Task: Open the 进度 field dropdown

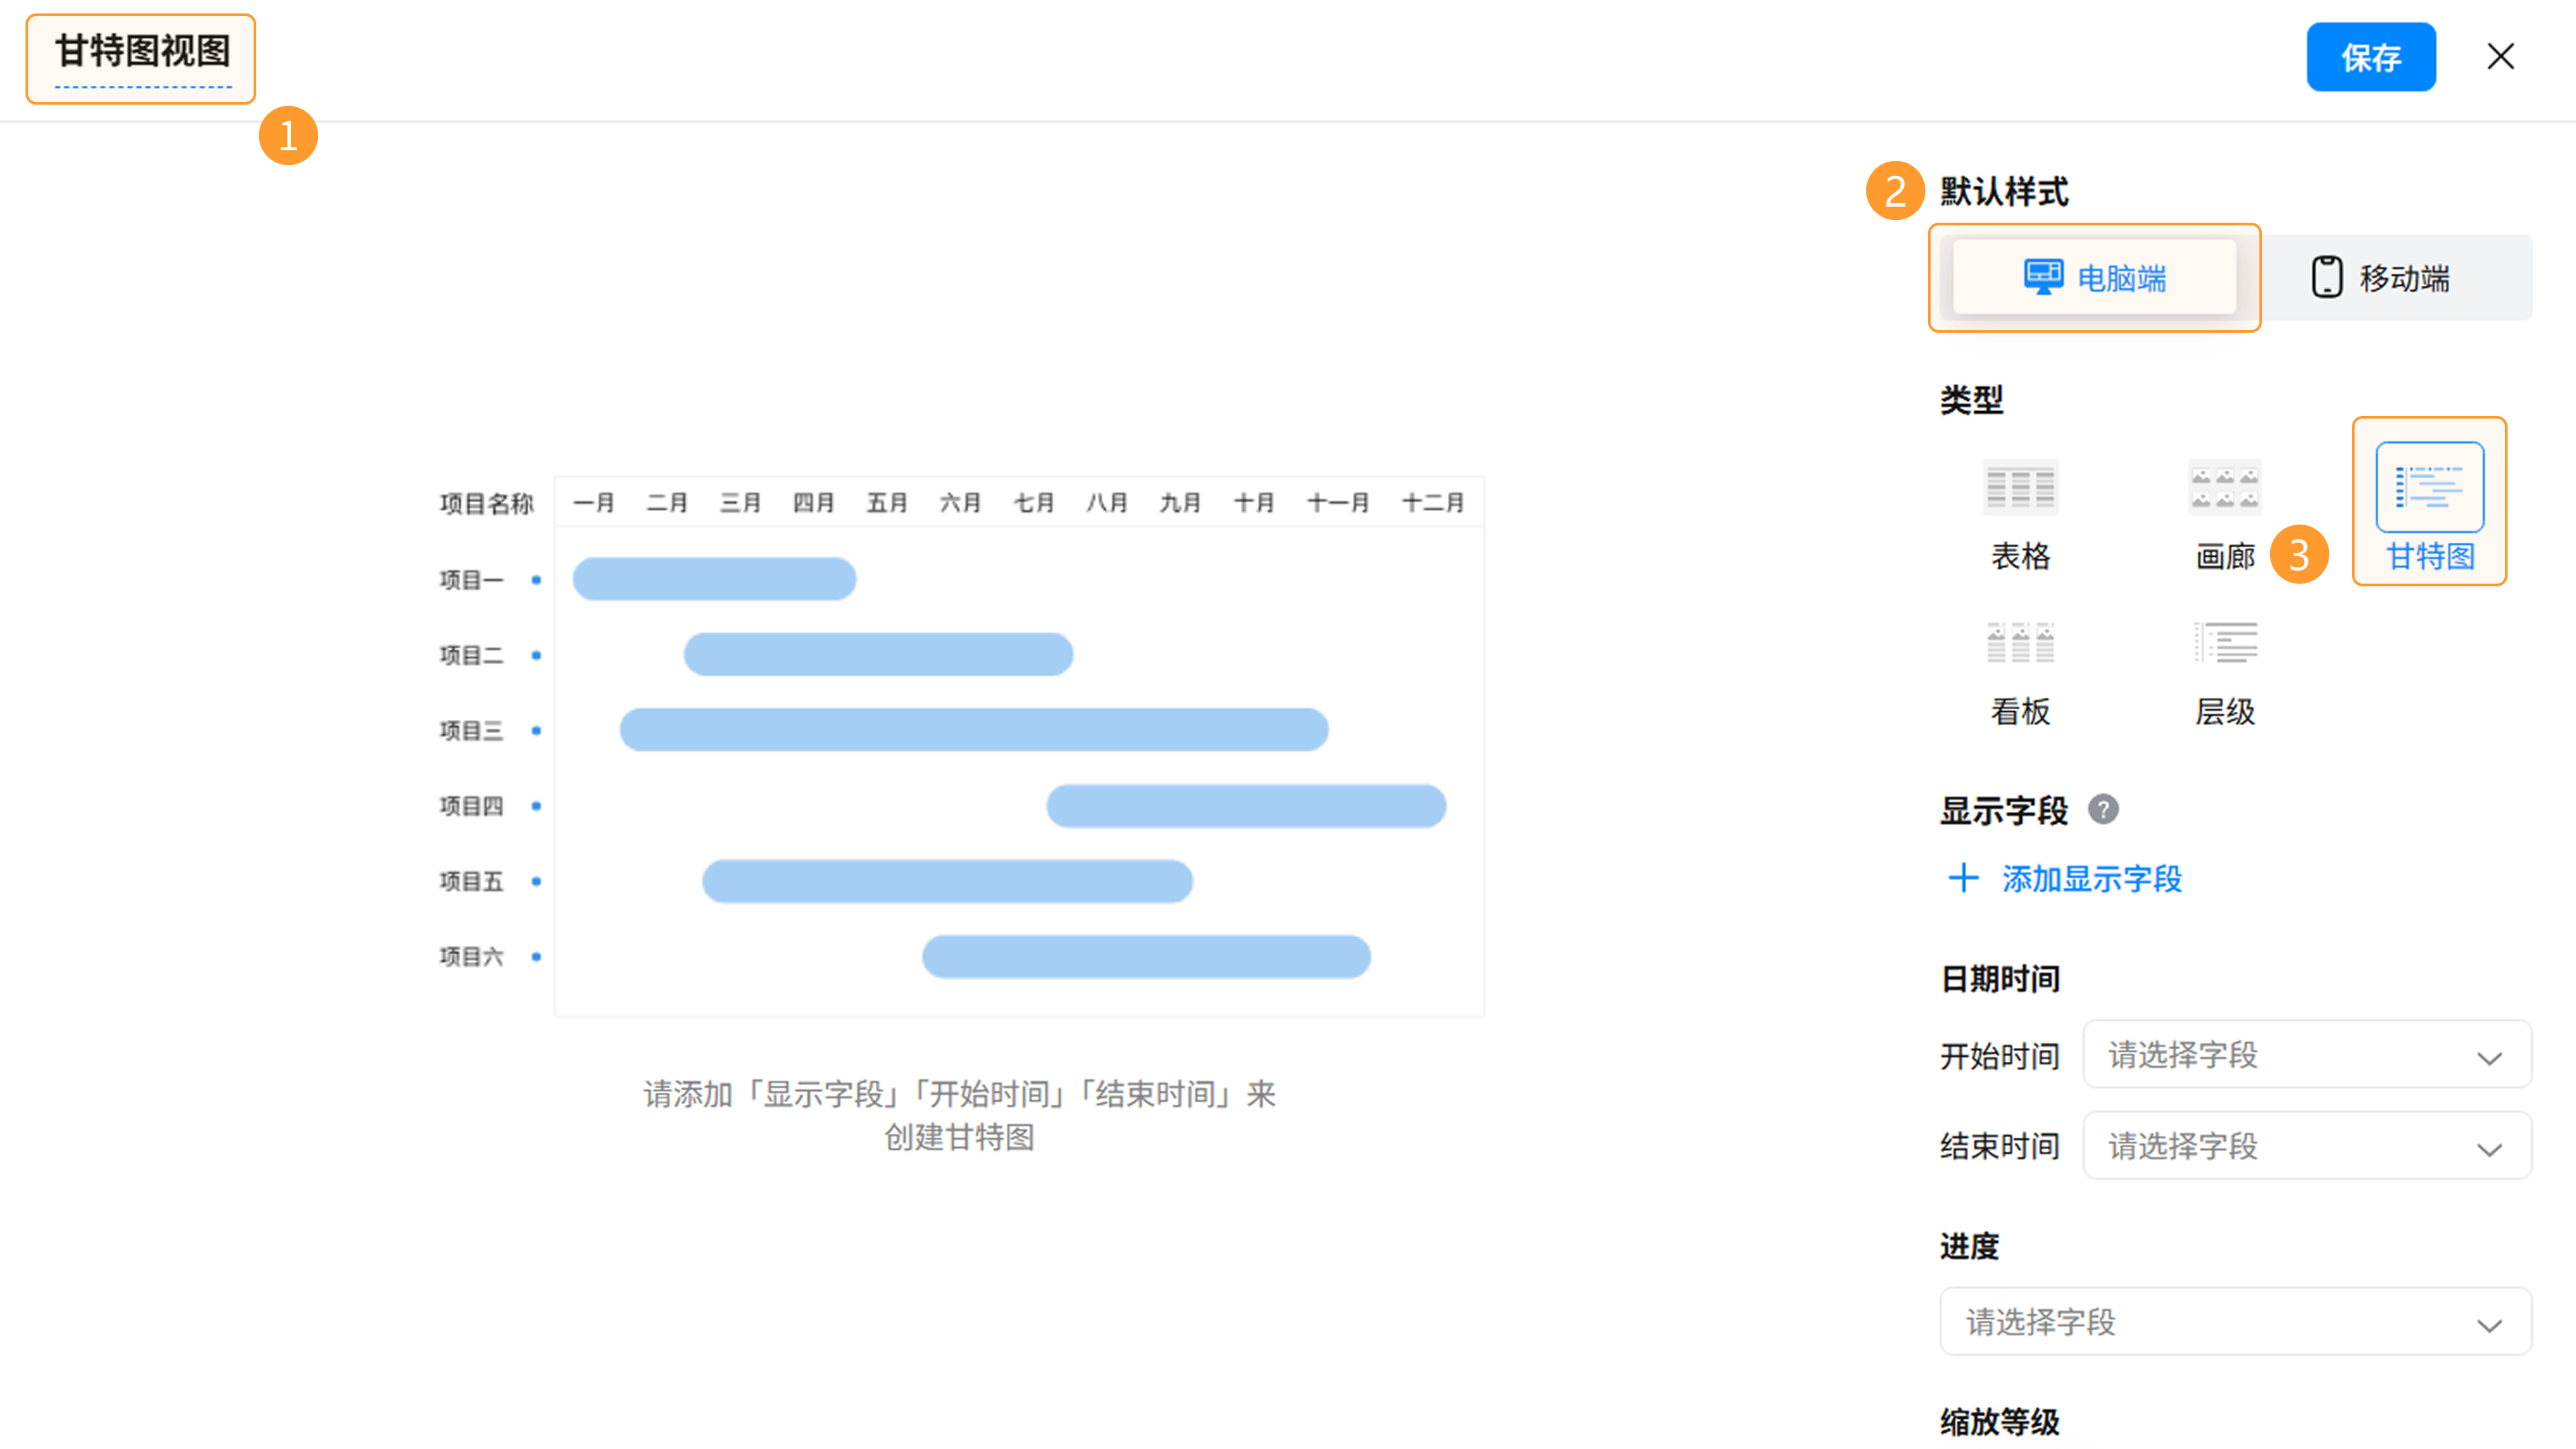Action: [x=2235, y=1321]
